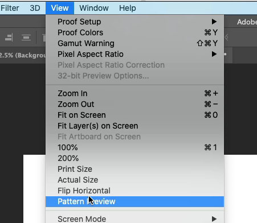Screen dimensions: 257x223
Task: Select Fit on Screen
Action: [135, 115]
